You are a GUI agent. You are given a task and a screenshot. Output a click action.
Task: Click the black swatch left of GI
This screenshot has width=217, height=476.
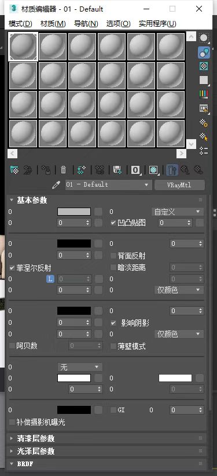point(74,410)
